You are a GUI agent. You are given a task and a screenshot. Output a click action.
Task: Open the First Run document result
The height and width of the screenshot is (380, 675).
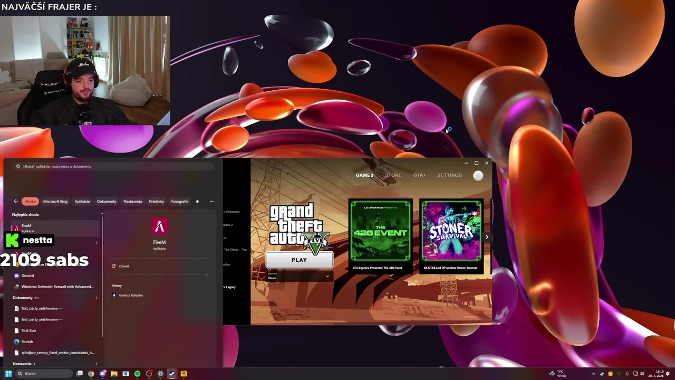55,330
